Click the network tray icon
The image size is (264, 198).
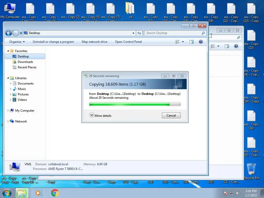click(232, 193)
